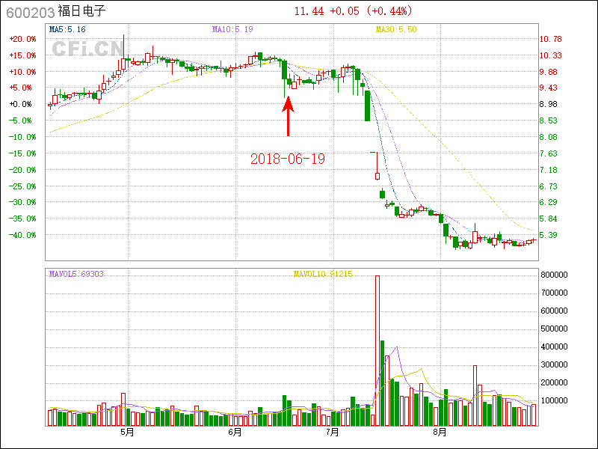Click the 2018-06-19 date annotation
The image size is (598, 449).
(x=288, y=159)
